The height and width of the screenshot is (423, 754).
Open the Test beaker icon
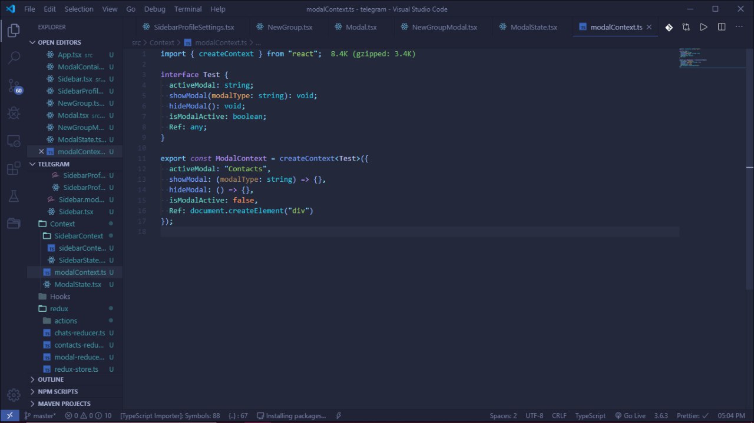click(x=14, y=196)
